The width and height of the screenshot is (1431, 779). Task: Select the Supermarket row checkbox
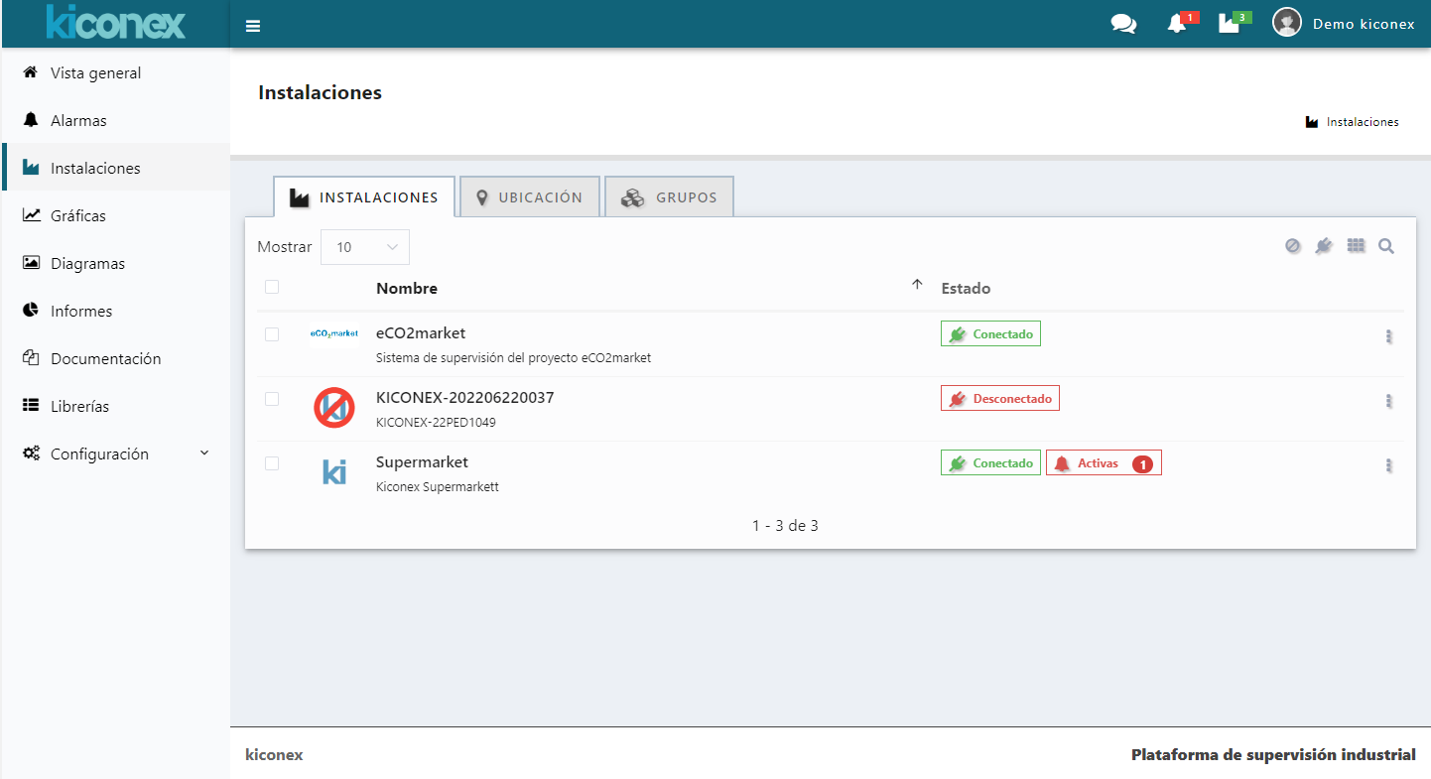coord(272,463)
